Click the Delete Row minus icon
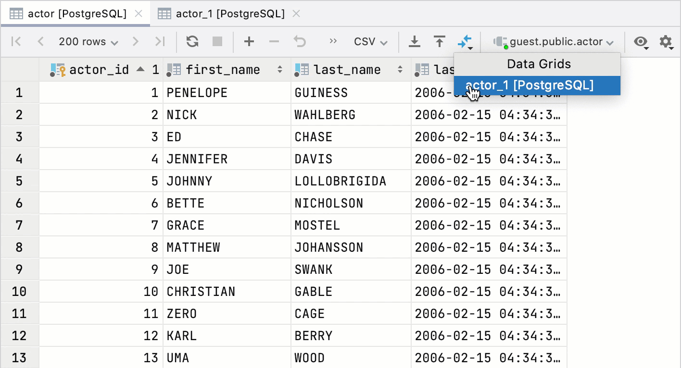Screen dimensions: 681x368 274,42
